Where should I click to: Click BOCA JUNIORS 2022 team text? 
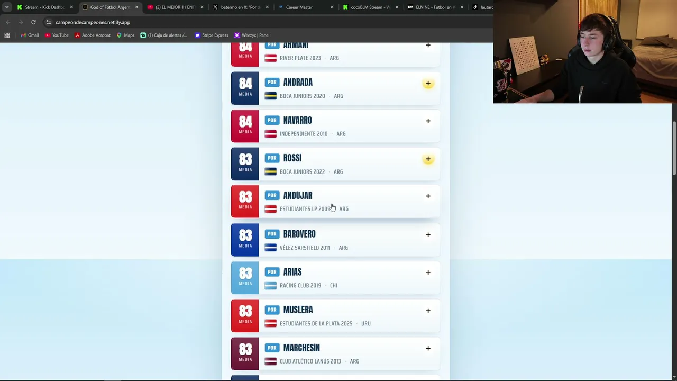[302, 171]
